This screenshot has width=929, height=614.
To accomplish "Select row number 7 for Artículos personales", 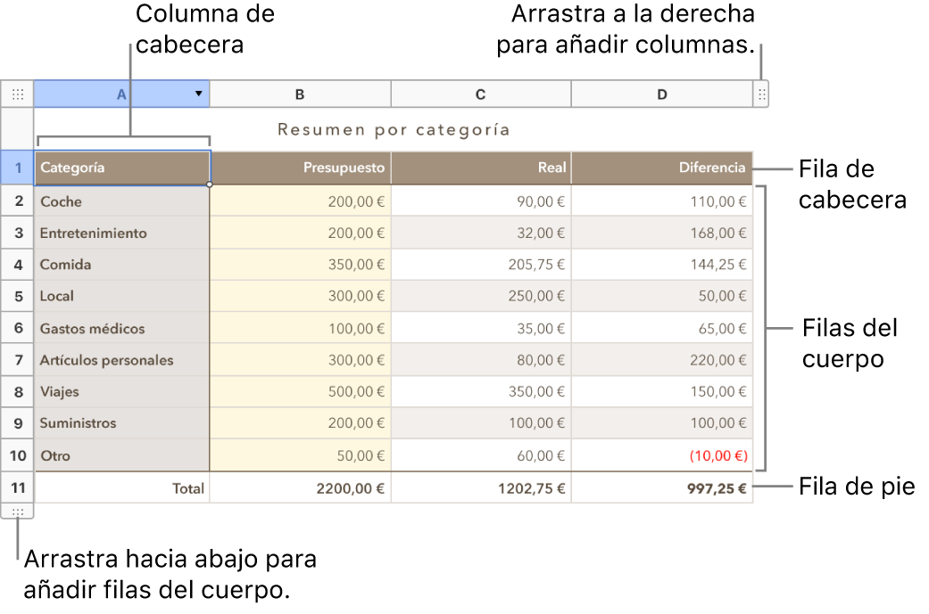I will (17, 360).
